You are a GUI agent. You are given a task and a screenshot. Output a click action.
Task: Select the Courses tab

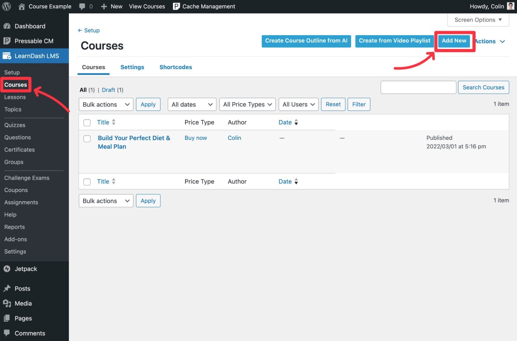click(93, 67)
